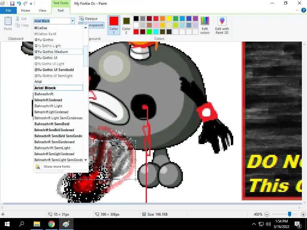
Task: Switch to the View ribbon tab
Action: pos(42,10)
